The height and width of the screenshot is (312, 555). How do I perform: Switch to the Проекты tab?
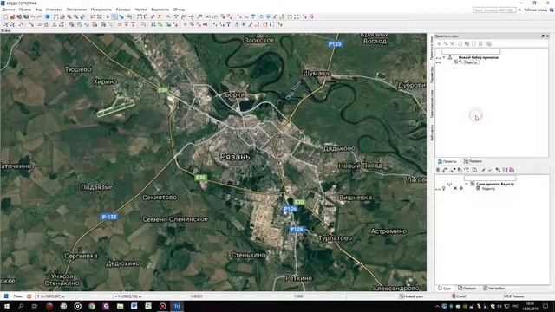point(447,161)
